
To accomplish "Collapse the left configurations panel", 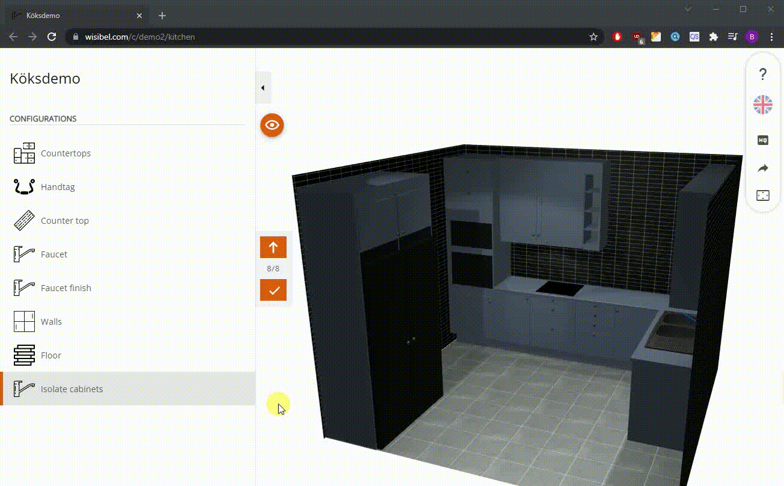I will tap(263, 88).
